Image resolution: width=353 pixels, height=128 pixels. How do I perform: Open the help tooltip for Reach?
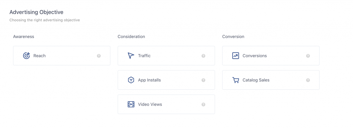[99, 56]
